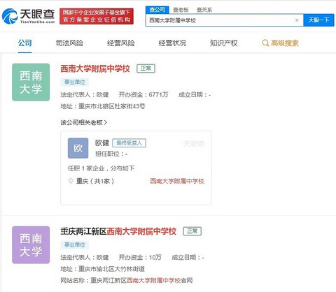Click the 开办资金：6771万 text

143,95
